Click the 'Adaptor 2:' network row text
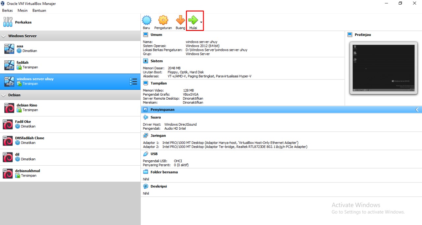Screen dimensions: 422x225 [x=225, y=147]
